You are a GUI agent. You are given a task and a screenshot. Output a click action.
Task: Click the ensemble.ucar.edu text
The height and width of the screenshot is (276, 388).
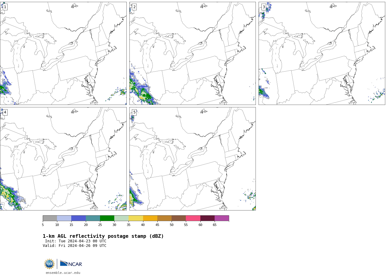(63, 273)
